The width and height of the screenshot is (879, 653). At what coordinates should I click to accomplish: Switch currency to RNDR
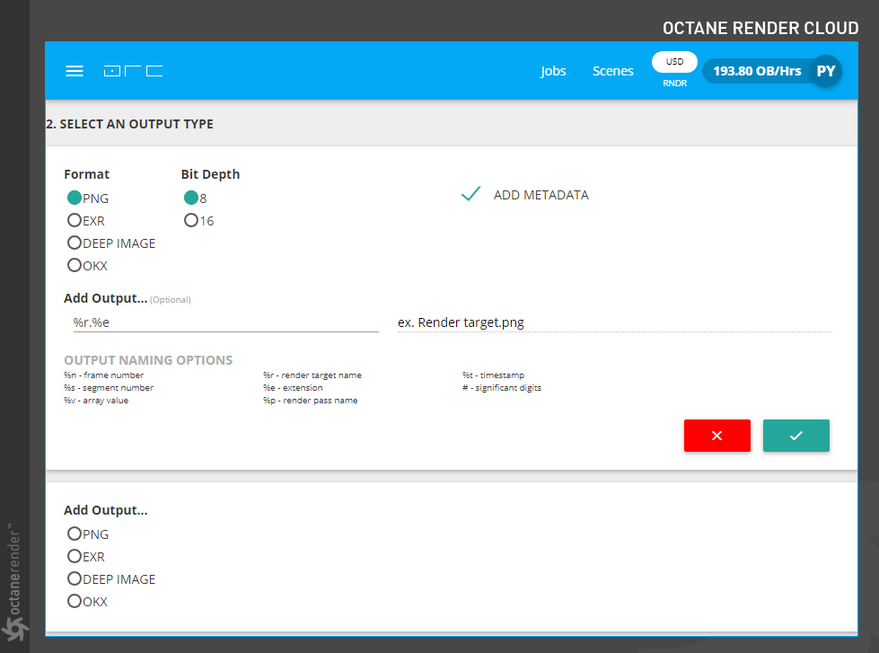click(x=674, y=83)
